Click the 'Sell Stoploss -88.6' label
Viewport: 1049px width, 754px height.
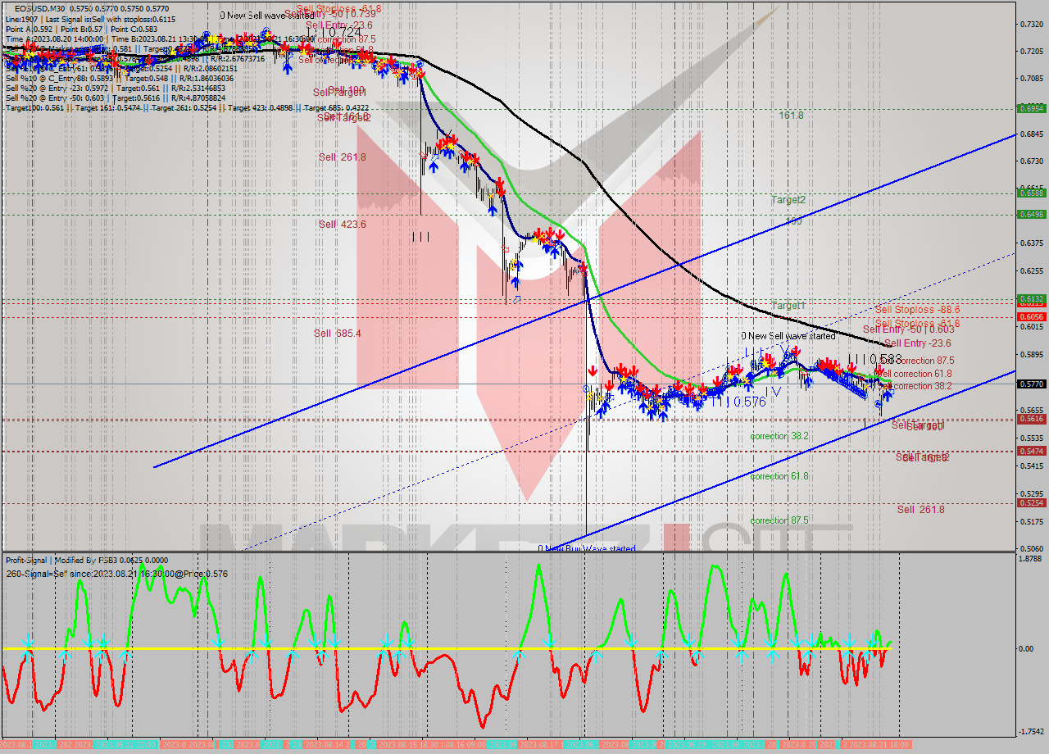click(917, 310)
